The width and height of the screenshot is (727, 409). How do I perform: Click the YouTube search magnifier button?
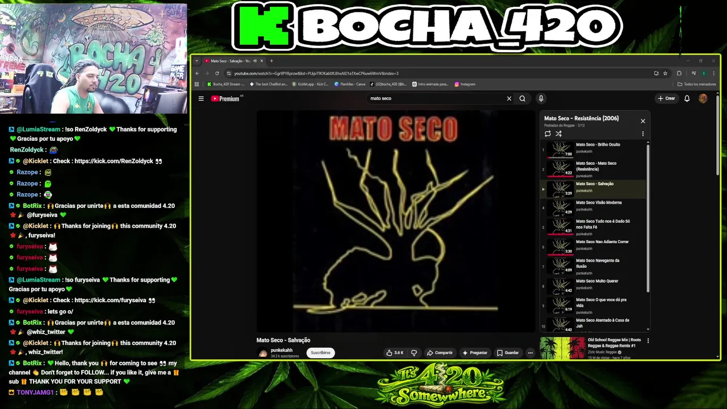point(523,98)
